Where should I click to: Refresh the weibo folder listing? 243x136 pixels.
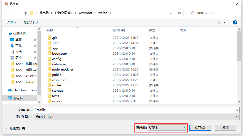pos(179,13)
